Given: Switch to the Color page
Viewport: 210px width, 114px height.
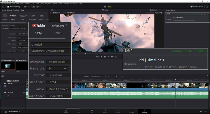Looking at the screenshot, I should click(118, 112).
